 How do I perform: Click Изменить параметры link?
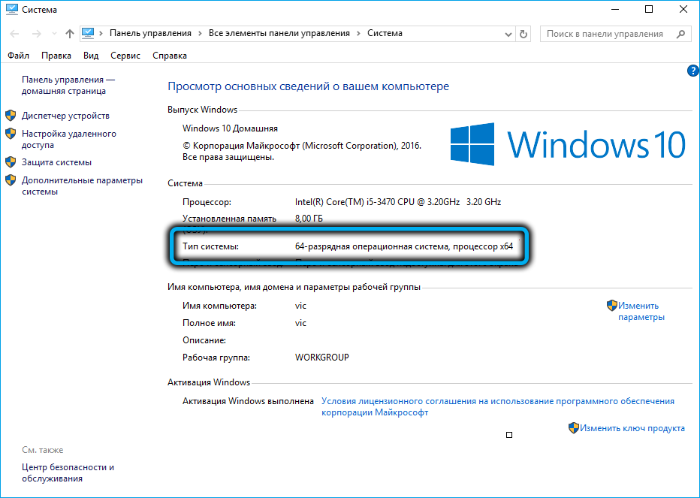point(641,311)
